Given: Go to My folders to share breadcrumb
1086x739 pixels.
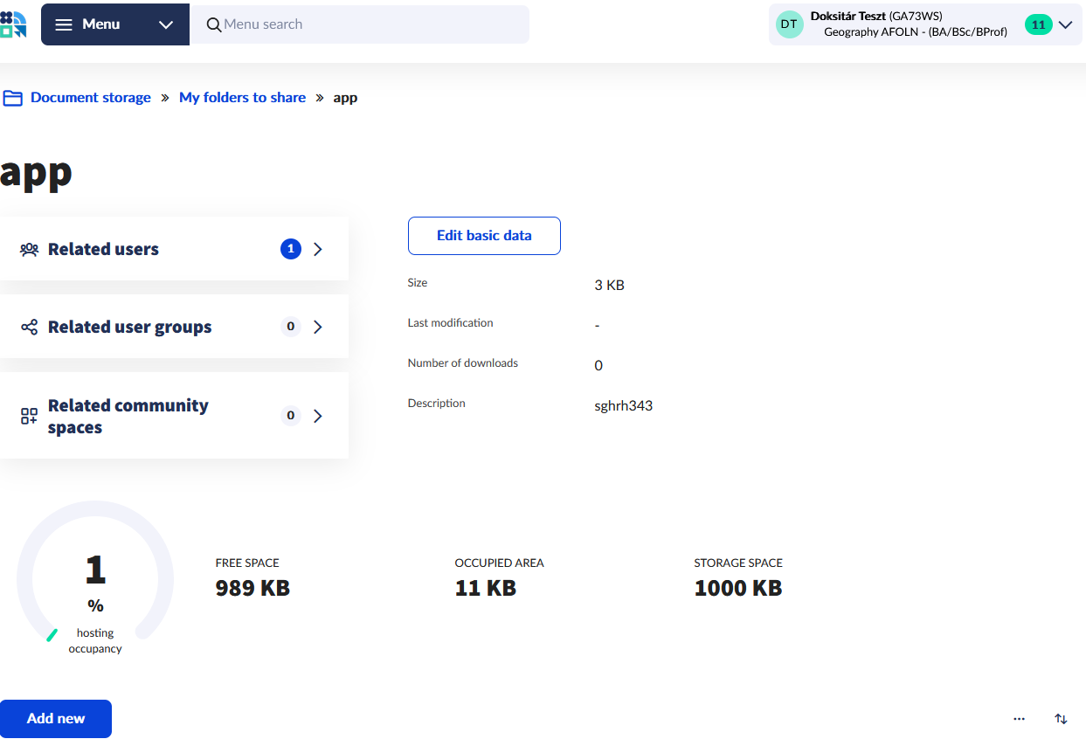Looking at the screenshot, I should [242, 98].
